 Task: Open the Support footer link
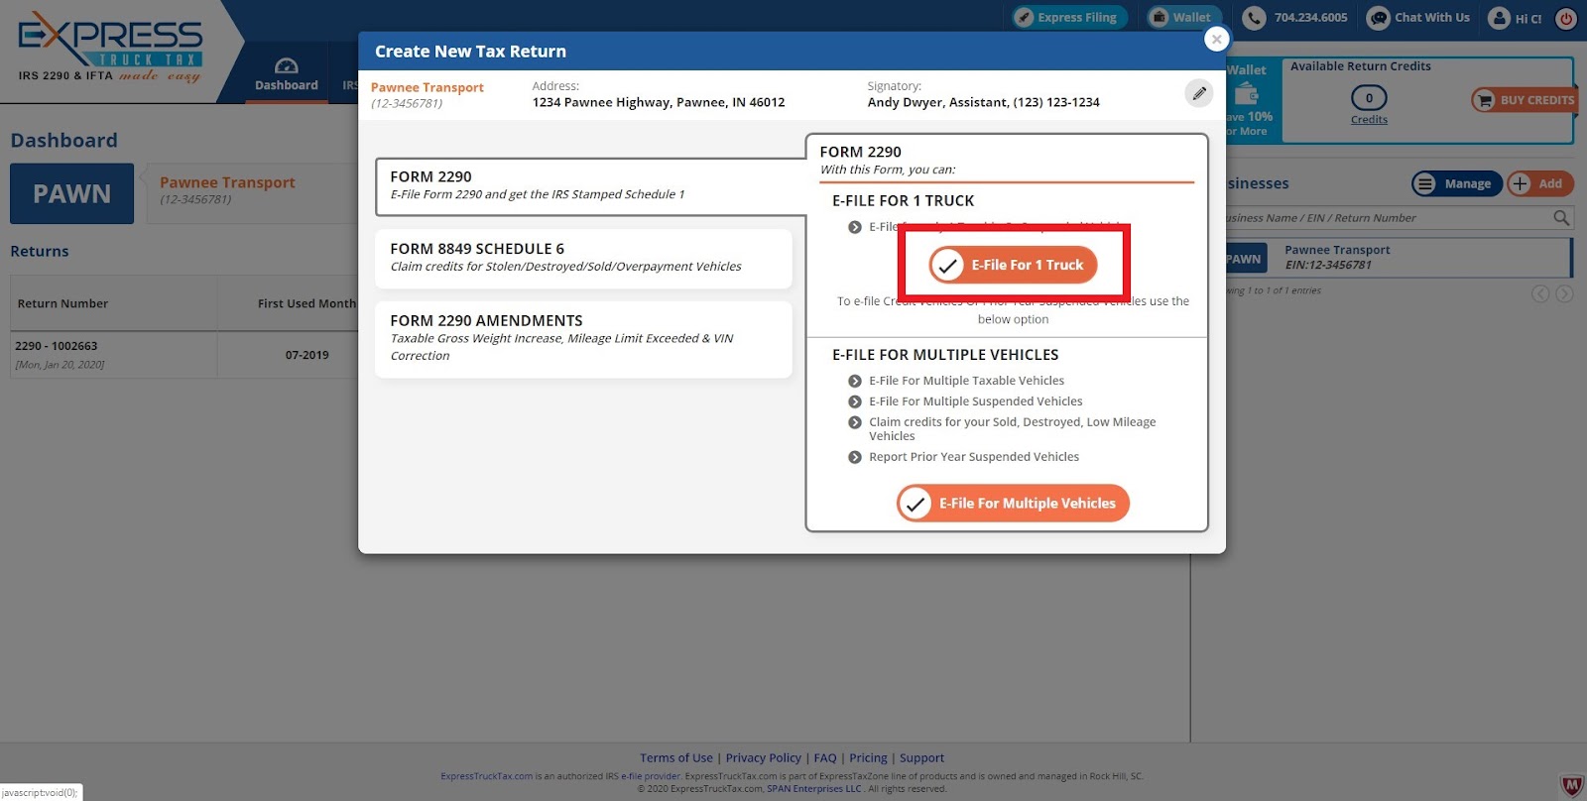pos(921,758)
